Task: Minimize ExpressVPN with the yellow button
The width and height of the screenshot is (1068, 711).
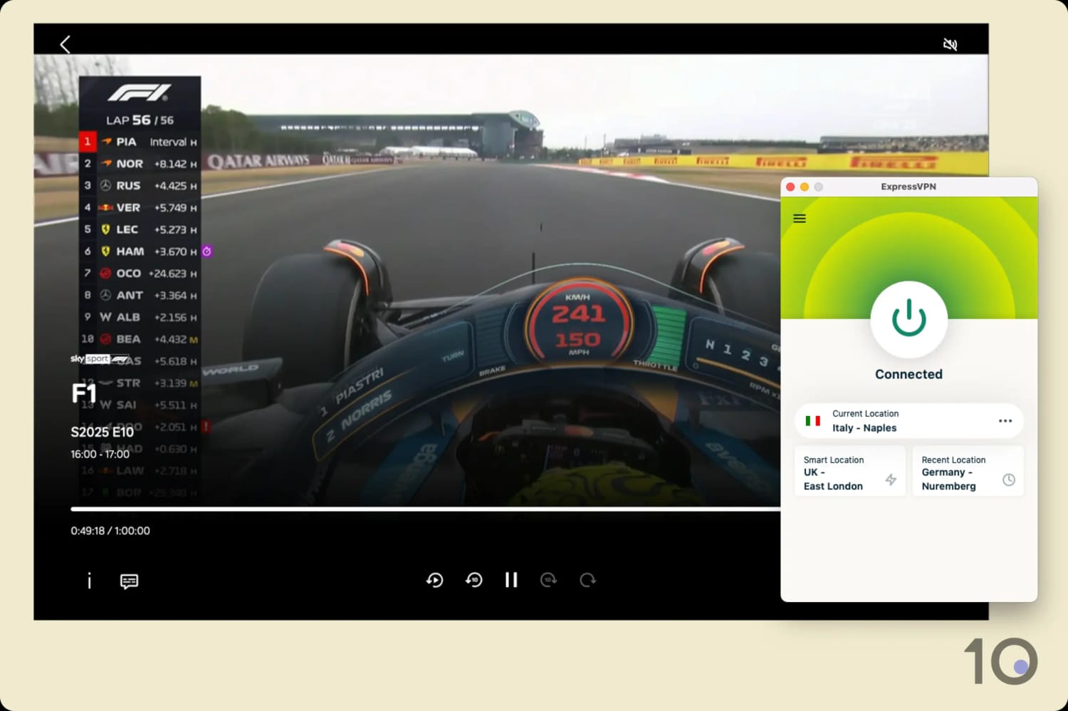Action: point(805,187)
